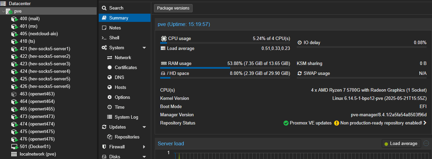The width and height of the screenshot is (432, 159).
Task: Collapse the pve node tree
Action: pos(3,11)
